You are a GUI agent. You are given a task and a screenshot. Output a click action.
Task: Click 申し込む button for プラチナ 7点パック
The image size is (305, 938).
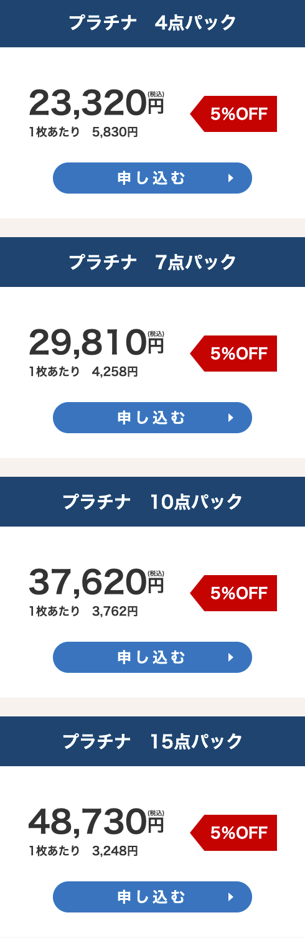[x=152, y=418]
